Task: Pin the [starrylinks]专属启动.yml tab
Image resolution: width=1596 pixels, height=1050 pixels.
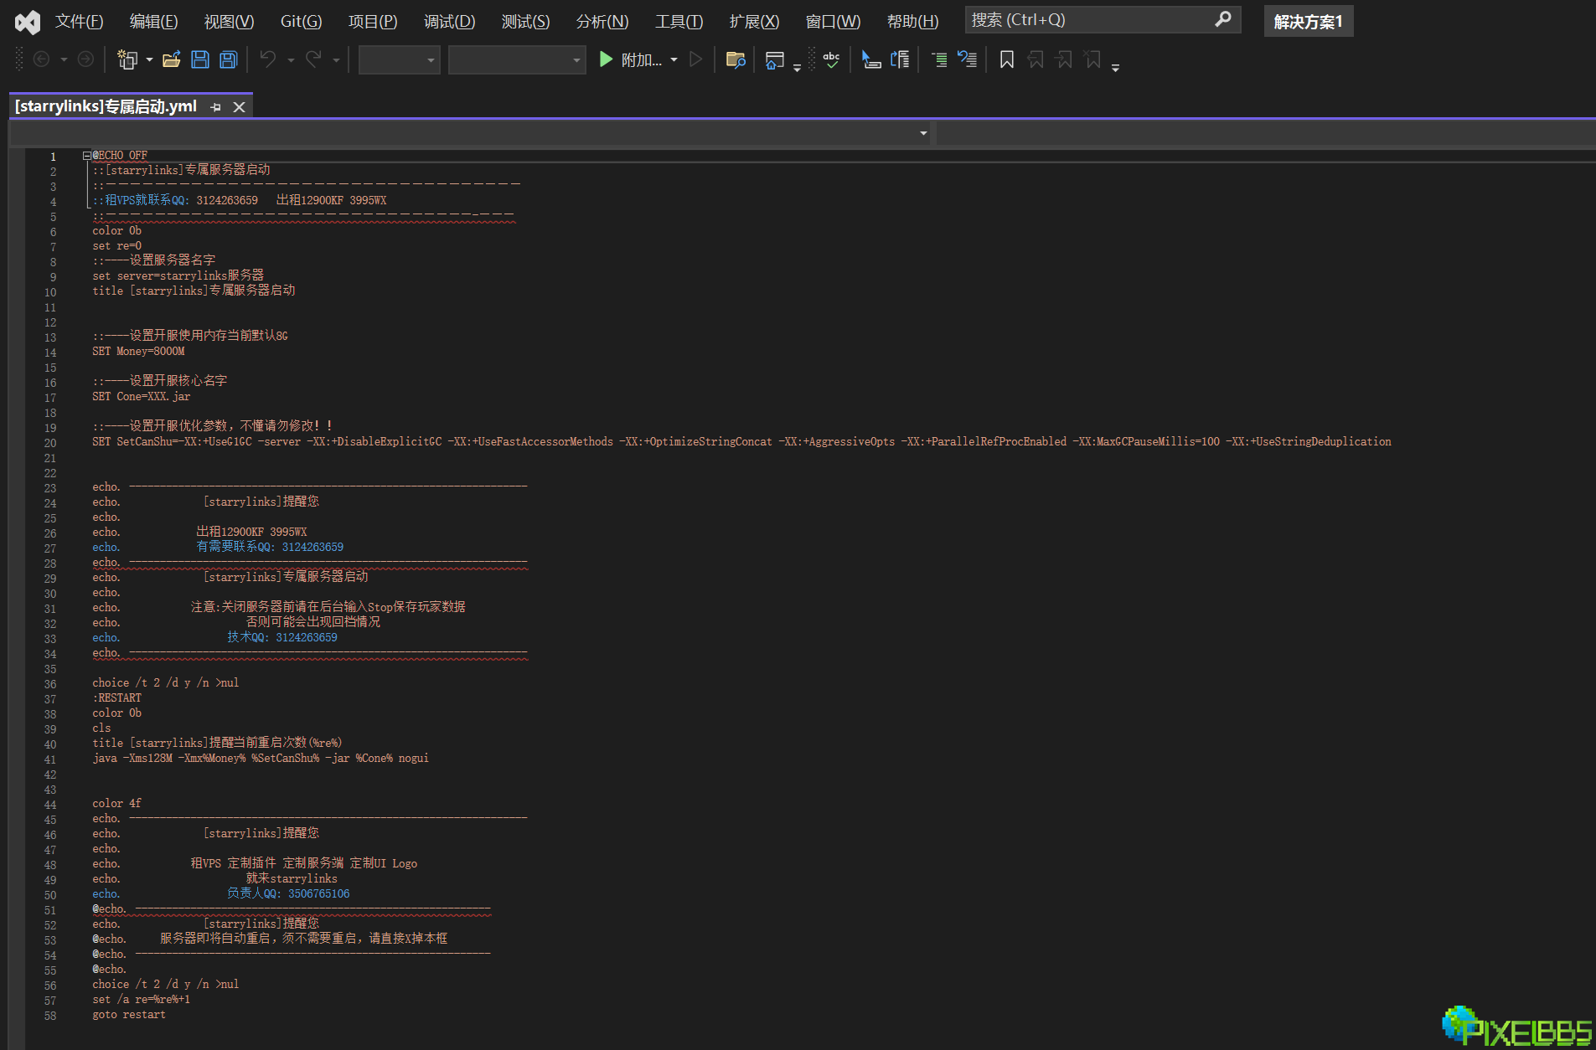Action: [216, 107]
